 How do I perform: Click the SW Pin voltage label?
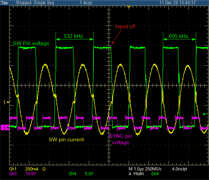point(31,43)
